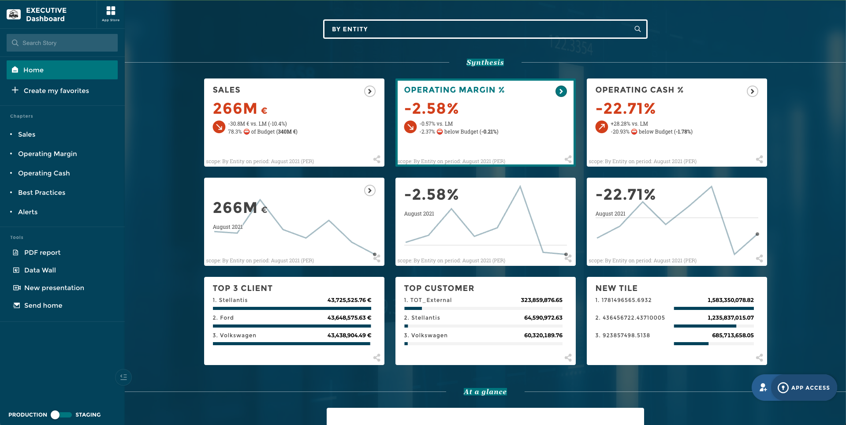Click the search magnifier in By Entity bar

(637, 29)
